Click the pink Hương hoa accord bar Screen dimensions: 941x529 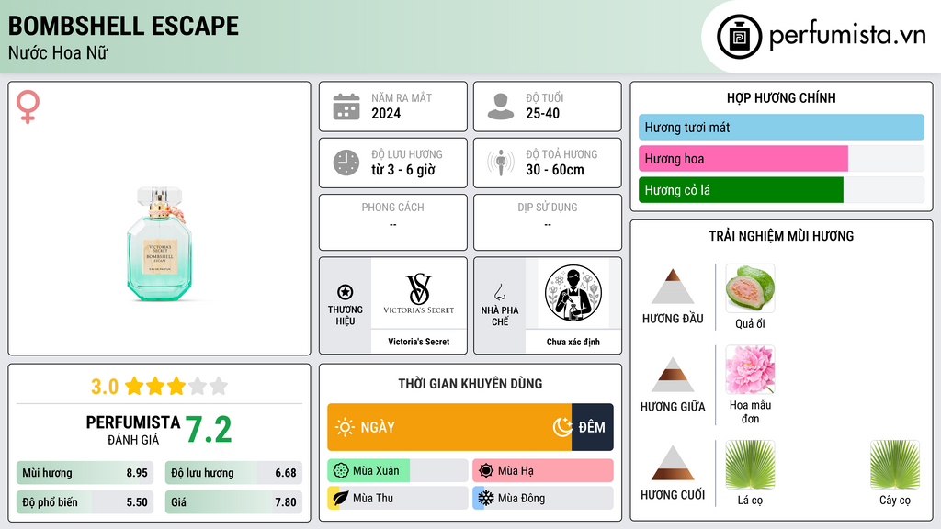(x=743, y=159)
